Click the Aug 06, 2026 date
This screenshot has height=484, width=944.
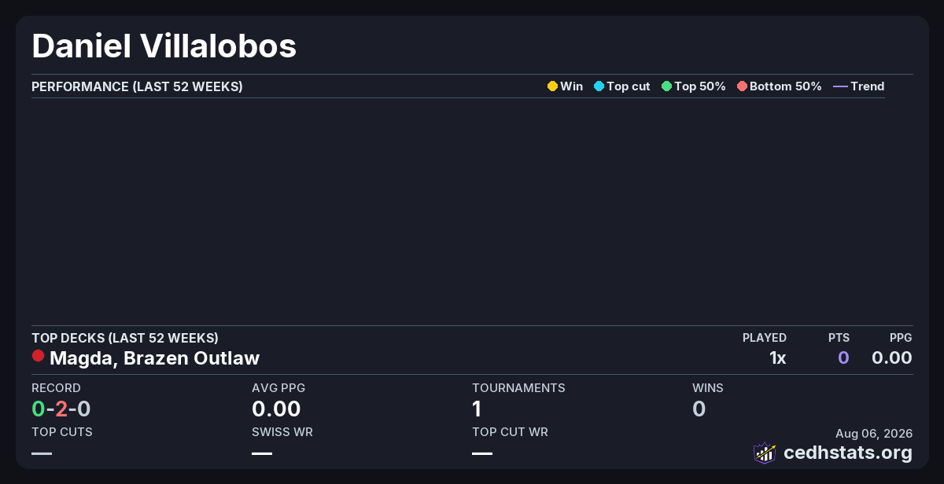coord(874,434)
